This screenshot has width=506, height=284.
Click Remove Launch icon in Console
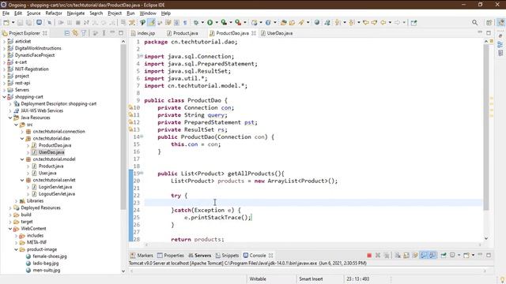coord(378,256)
